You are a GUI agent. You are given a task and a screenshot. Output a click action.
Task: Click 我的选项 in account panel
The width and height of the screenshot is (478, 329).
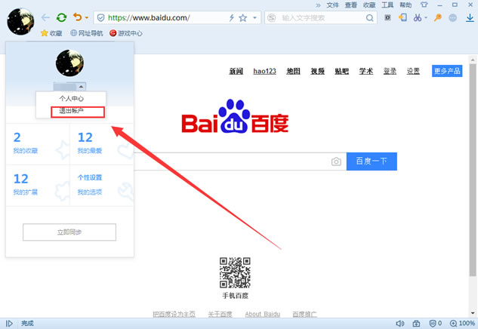click(x=90, y=192)
